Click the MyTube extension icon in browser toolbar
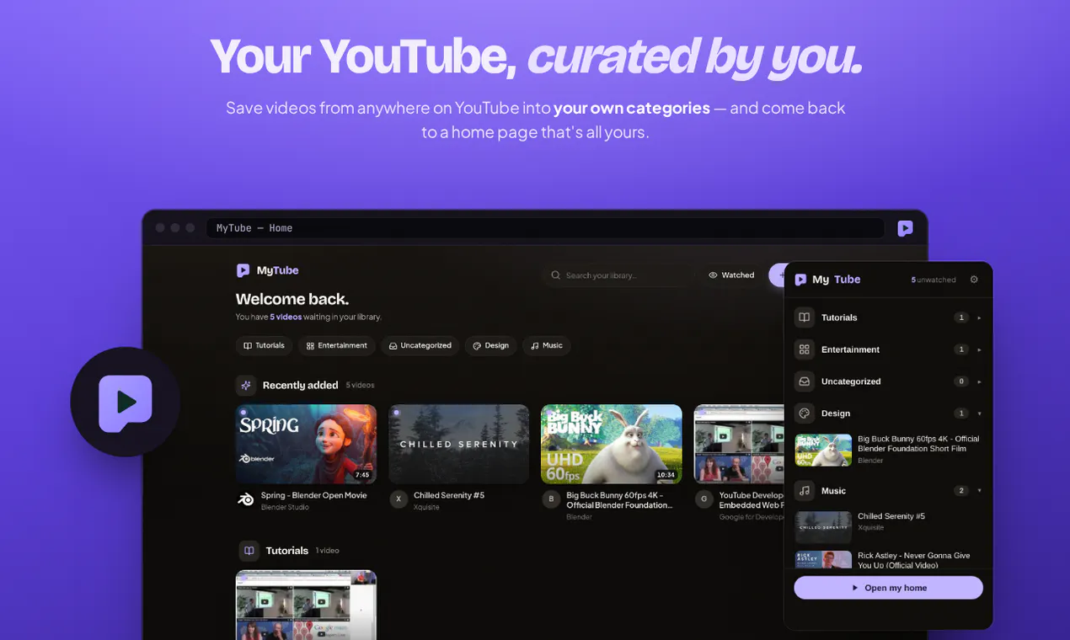This screenshot has height=640, width=1070. [x=905, y=228]
